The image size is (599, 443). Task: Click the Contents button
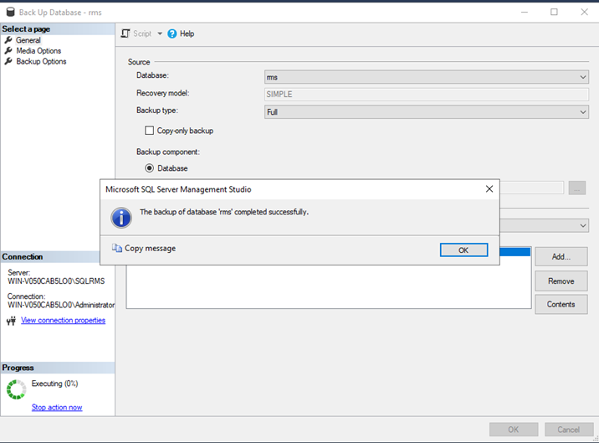(x=561, y=304)
